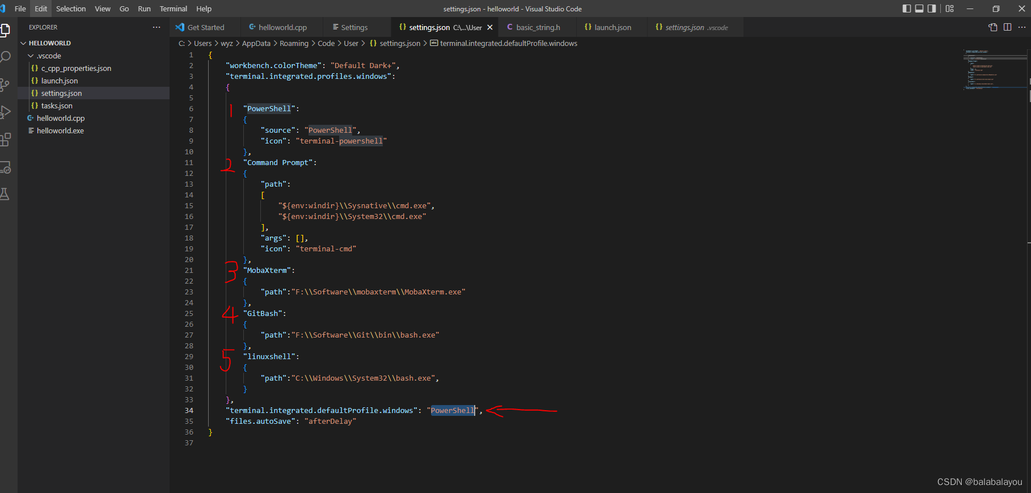1031x493 pixels.
Task: Open the Explorer view in the activity bar
Action: pos(5,30)
